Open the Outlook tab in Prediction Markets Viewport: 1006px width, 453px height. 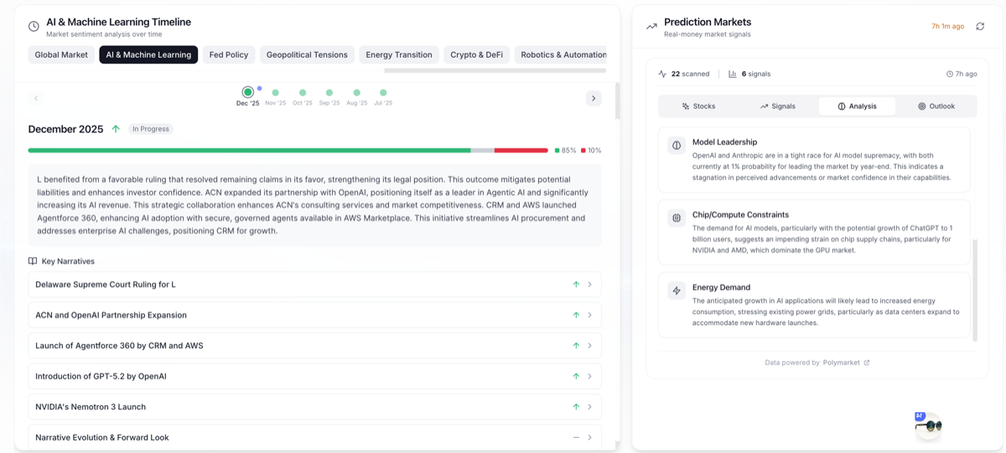pyautogui.click(x=936, y=106)
